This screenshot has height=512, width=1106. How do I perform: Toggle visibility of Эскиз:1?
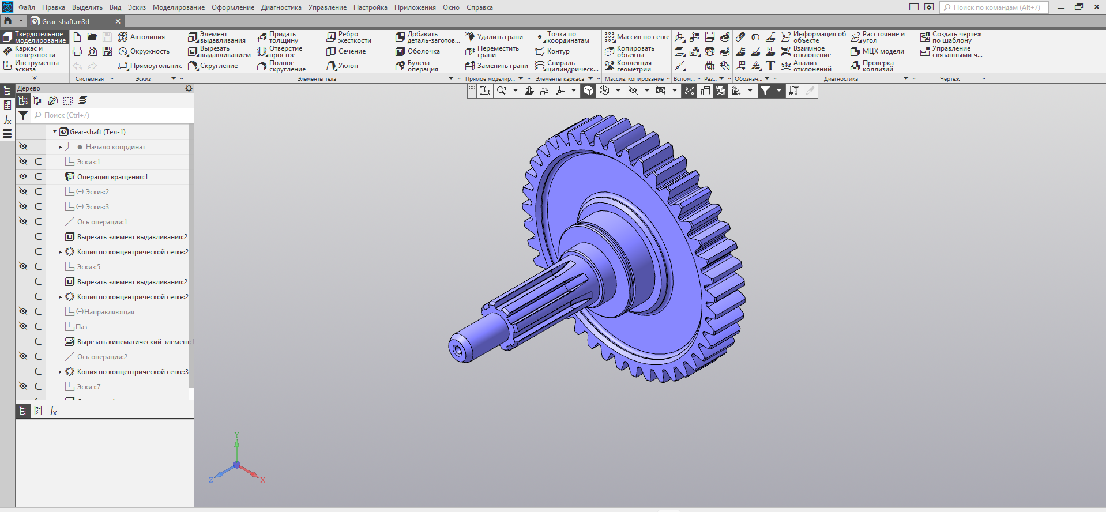23,161
